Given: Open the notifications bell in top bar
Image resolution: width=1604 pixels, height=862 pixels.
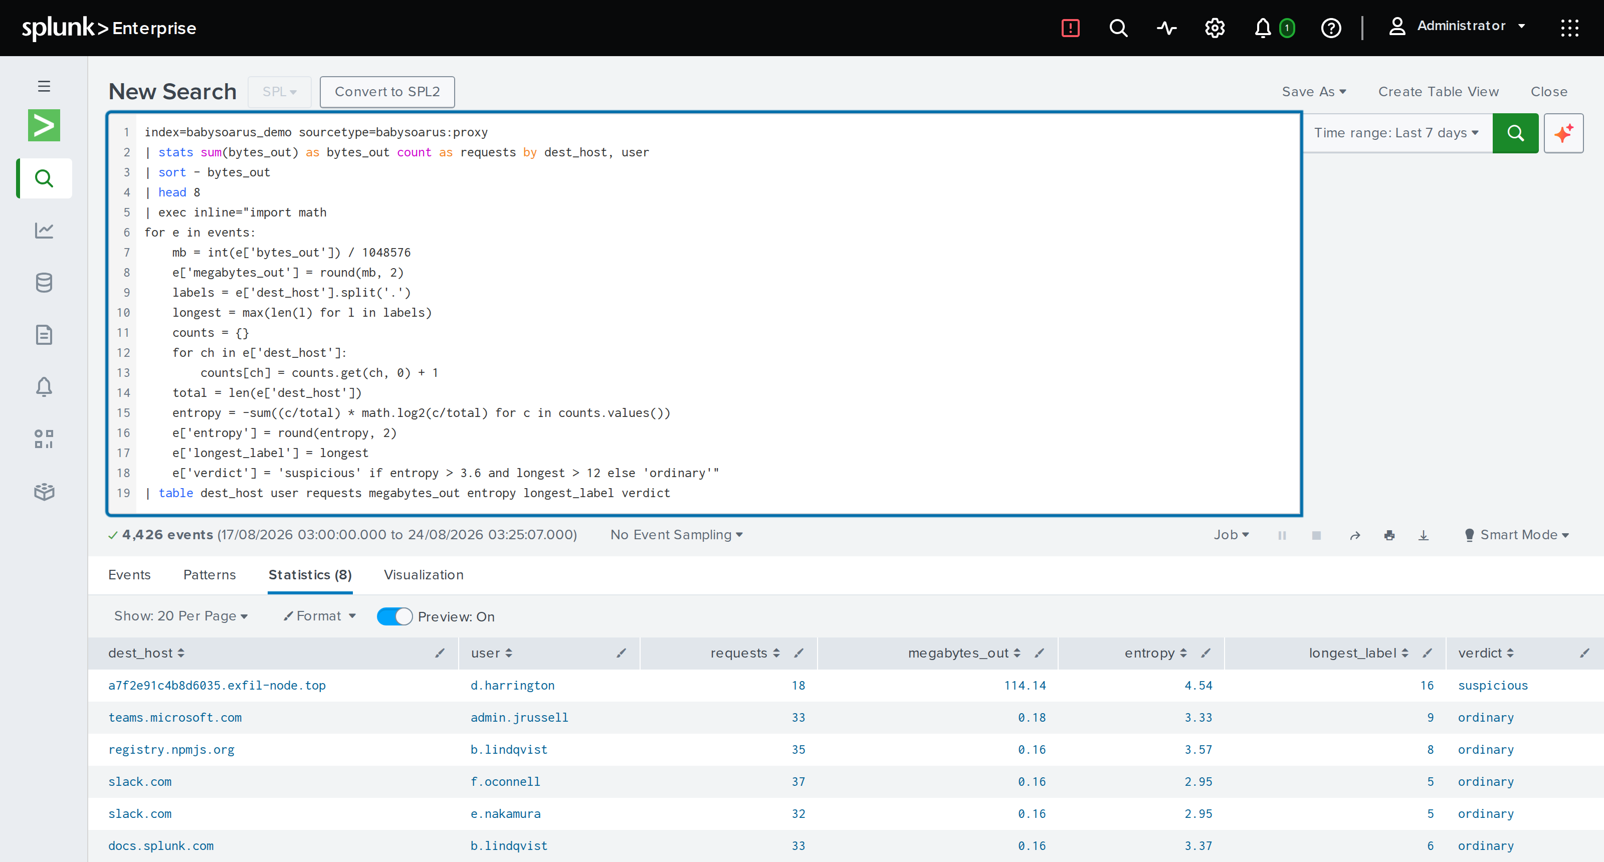Looking at the screenshot, I should 1262,28.
